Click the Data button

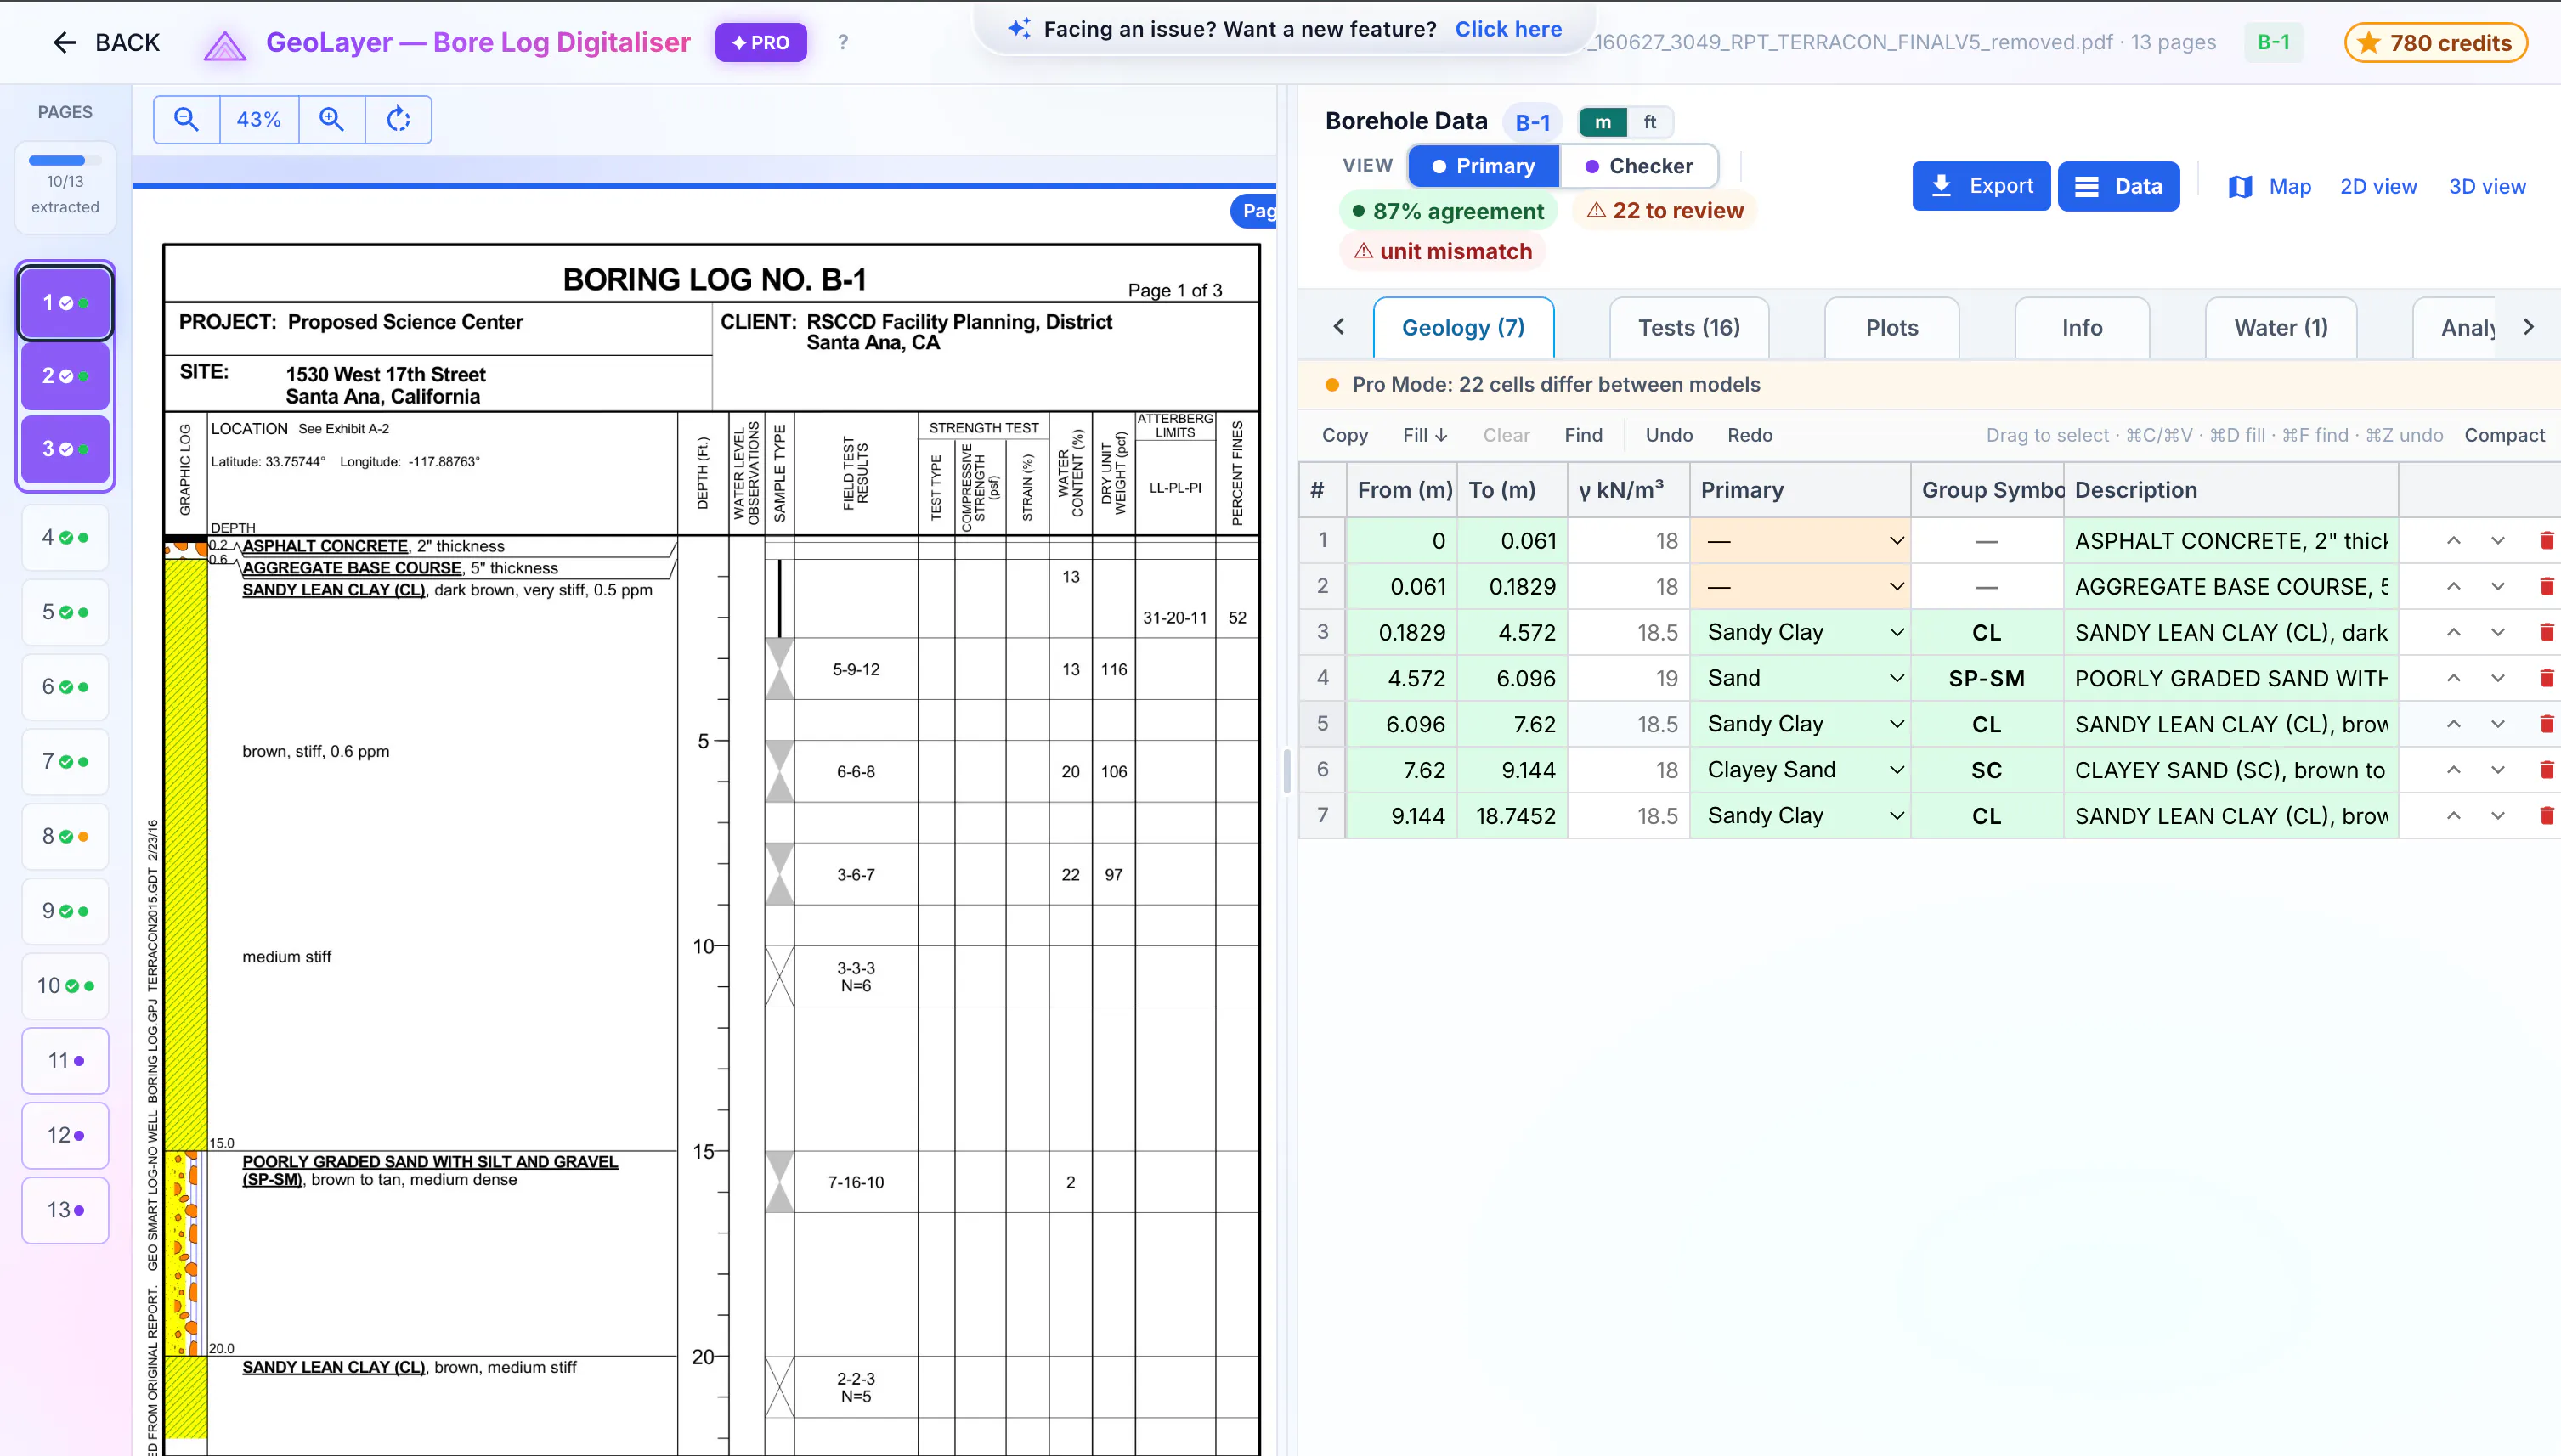2118,186
